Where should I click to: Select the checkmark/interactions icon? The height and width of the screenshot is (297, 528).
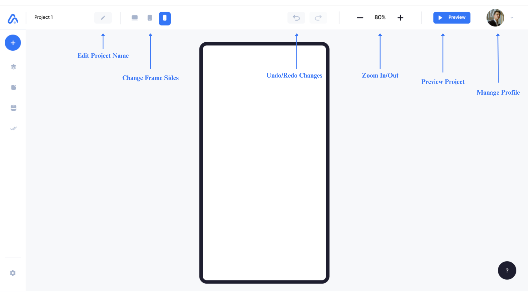coord(13,128)
